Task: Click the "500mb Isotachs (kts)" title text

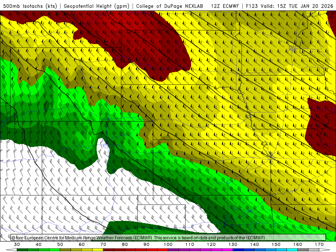Action: click(30, 6)
